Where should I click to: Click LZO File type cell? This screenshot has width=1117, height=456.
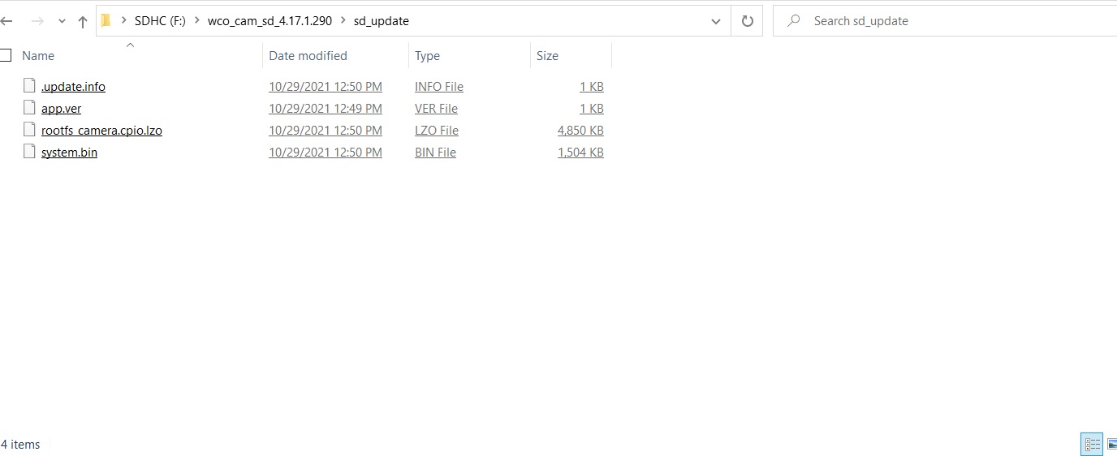437,131
